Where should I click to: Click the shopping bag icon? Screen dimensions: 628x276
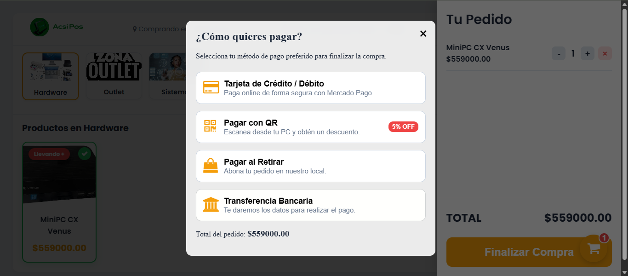click(x=211, y=166)
